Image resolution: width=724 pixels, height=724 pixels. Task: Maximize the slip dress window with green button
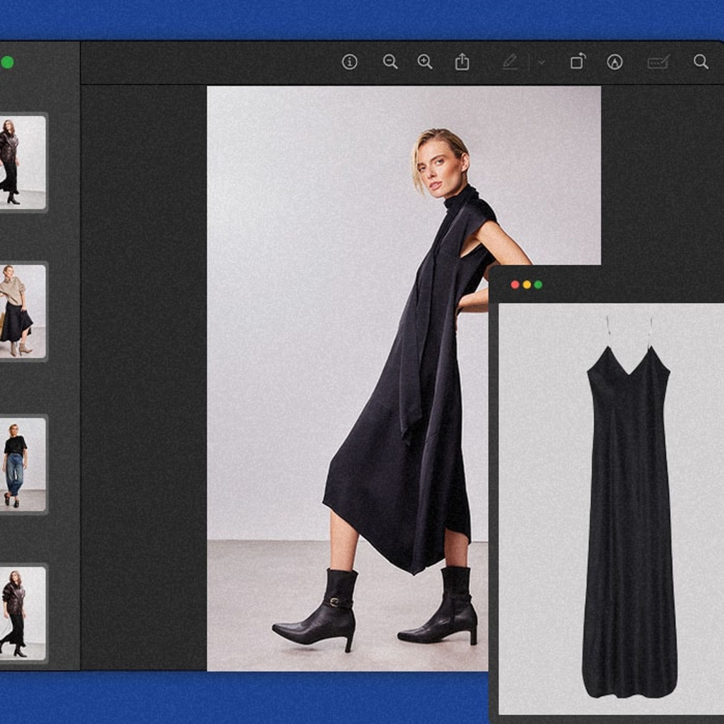(x=538, y=285)
